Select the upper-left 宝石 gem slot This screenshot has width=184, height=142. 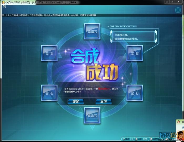pyautogui.click(x=49, y=53)
